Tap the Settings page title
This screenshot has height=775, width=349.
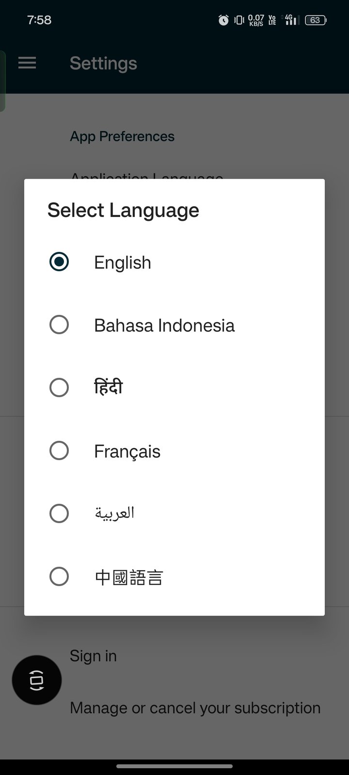[x=103, y=63]
